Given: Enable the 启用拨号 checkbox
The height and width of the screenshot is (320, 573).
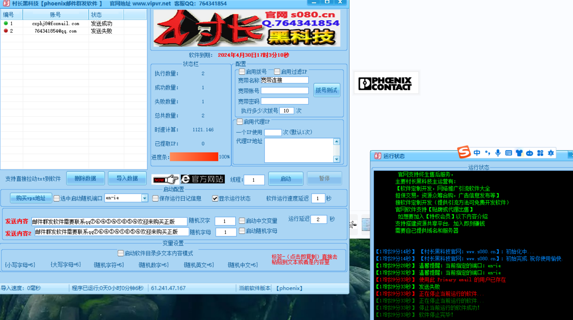Looking at the screenshot, I should 242,72.
